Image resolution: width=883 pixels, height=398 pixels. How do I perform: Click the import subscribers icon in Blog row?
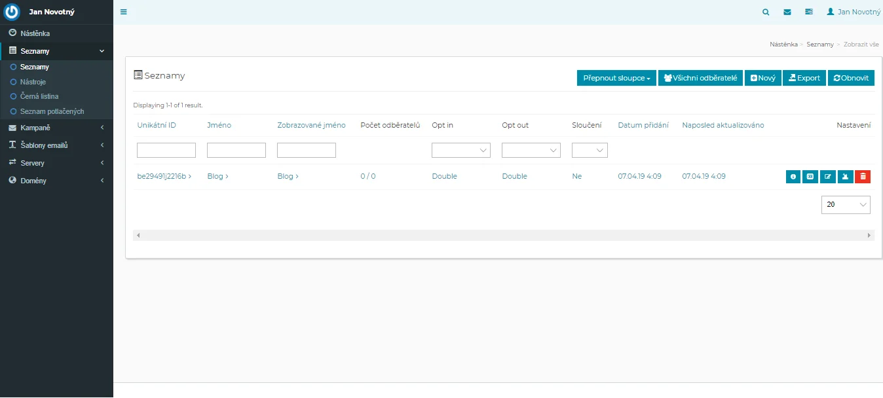point(846,176)
